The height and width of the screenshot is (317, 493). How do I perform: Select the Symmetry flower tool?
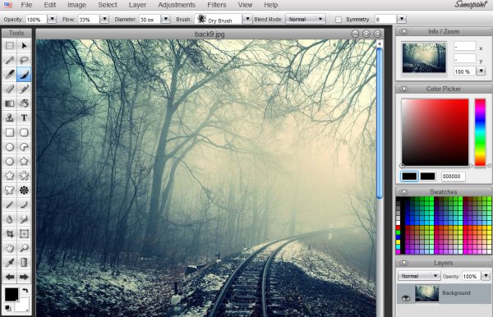coord(24,190)
